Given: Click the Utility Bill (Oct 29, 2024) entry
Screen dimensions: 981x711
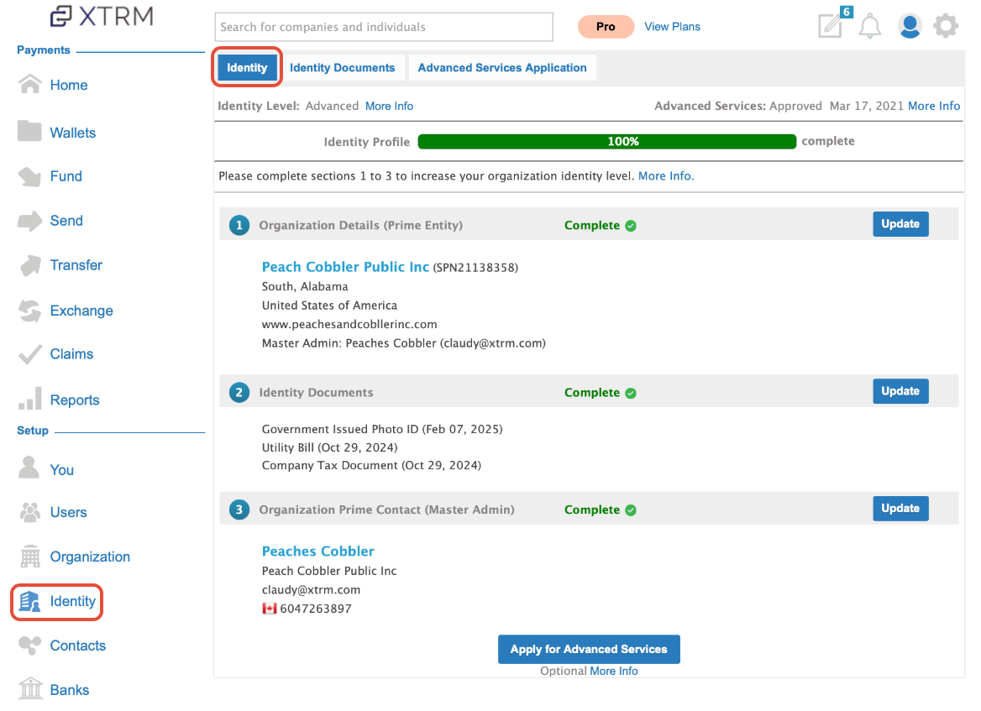Looking at the screenshot, I should [x=330, y=447].
